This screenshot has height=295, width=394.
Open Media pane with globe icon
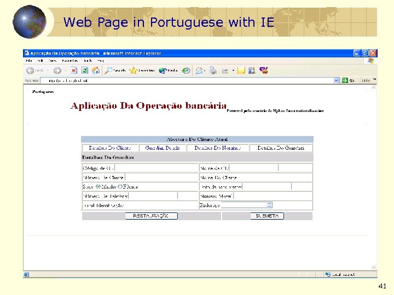click(x=163, y=70)
